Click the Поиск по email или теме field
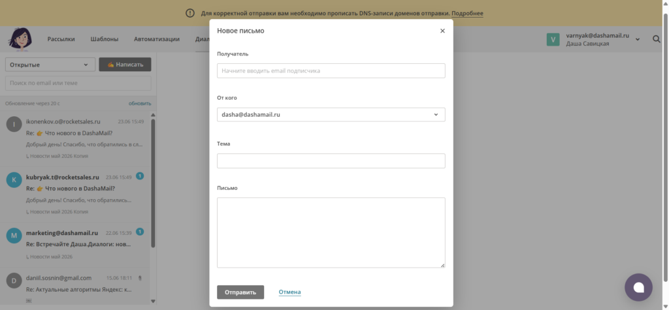Screen dimensions: 669x310 [78, 83]
